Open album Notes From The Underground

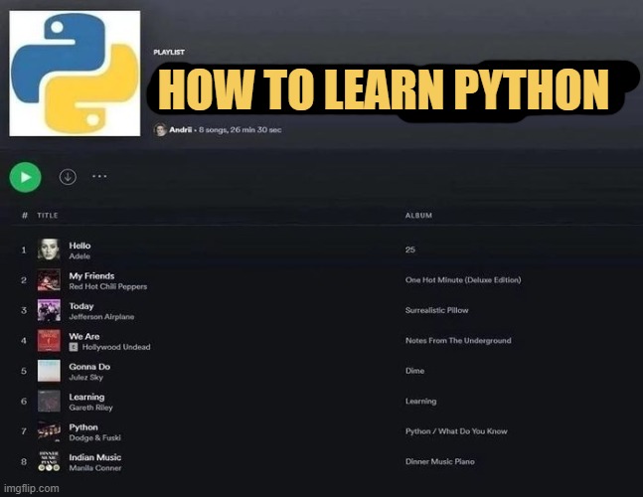click(x=458, y=341)
